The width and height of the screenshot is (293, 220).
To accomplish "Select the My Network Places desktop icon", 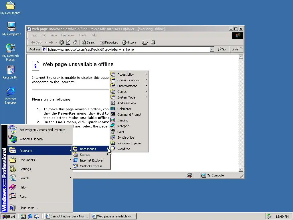I will click(10, 52).
